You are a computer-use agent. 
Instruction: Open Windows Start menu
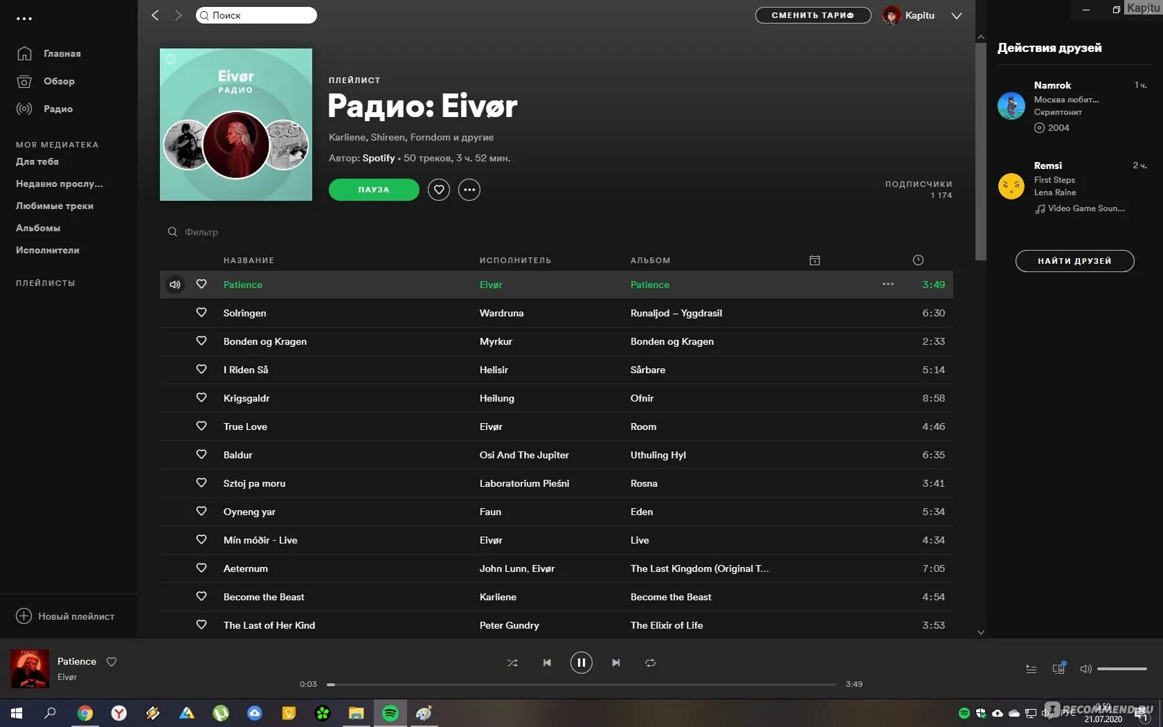click(x=17, y=713)
